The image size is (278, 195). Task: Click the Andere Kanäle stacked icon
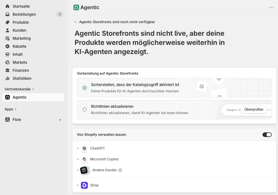point(85,170)
